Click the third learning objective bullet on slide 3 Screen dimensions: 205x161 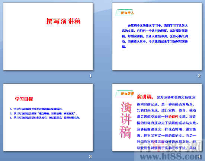45,117
